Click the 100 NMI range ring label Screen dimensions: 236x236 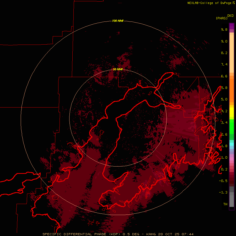(118, 21)
